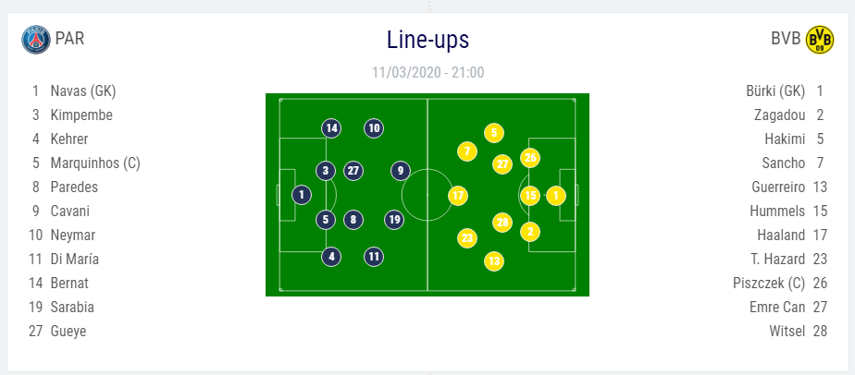Select PSG marker number 14 on pitch
Image resolution: width=855 pixels, height=375 pixels.
pyautogui.click(x=331, y=128)
